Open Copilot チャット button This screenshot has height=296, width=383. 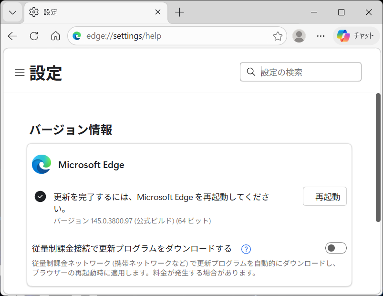(x=356, y=36)
